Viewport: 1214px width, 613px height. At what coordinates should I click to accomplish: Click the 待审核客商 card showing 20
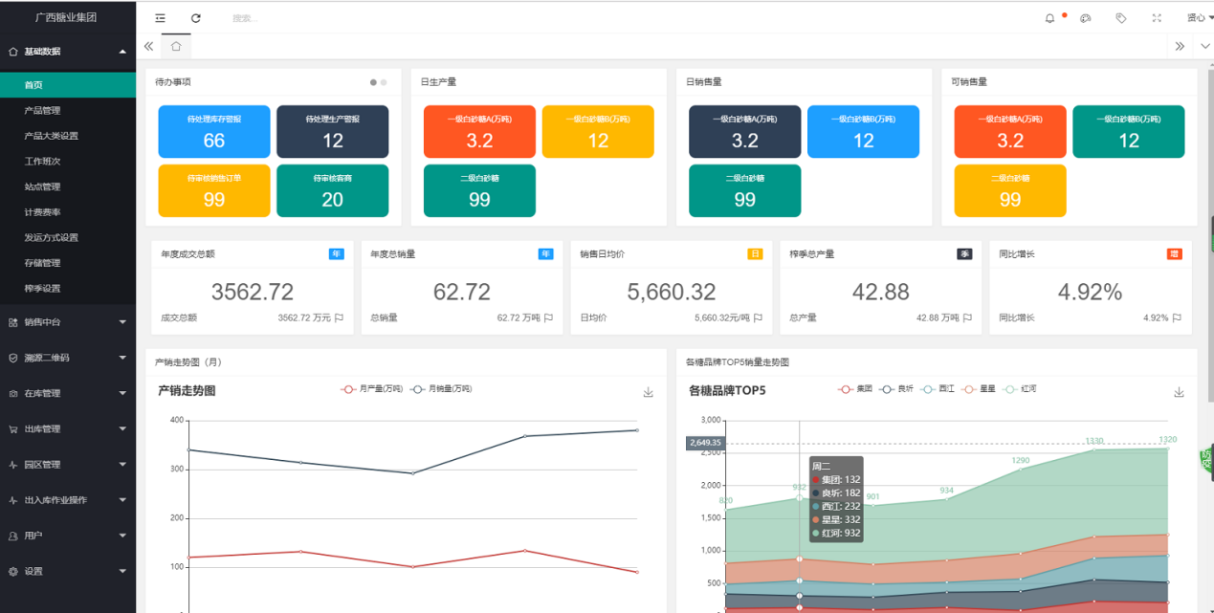(332, 190)
